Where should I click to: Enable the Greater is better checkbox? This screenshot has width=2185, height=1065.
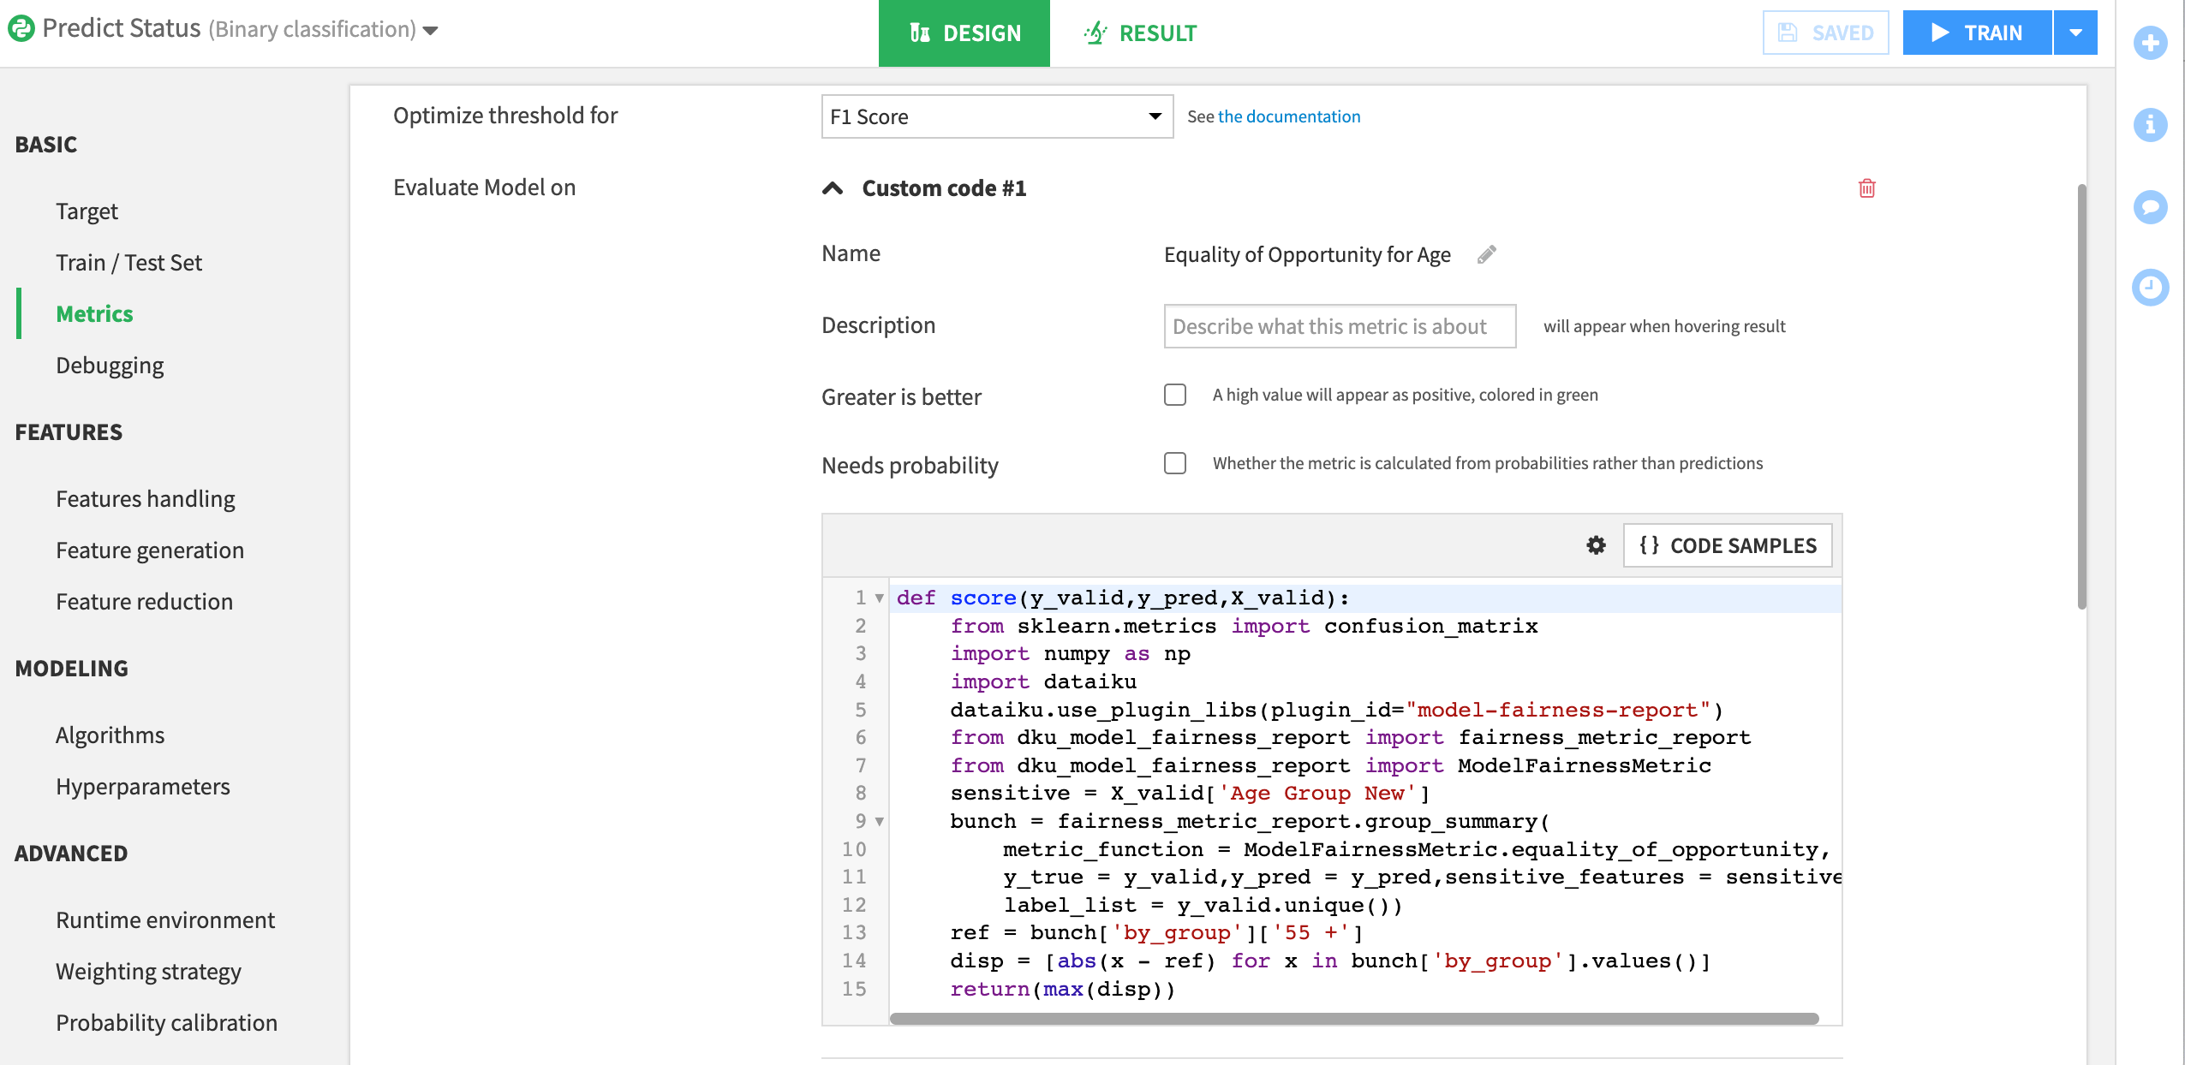(x=1174, y=395)
